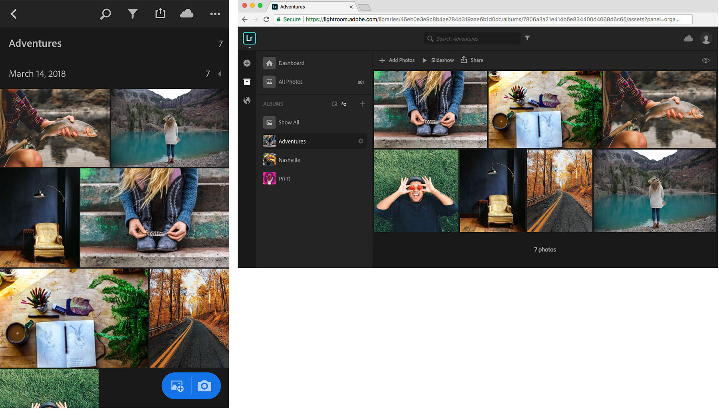
Task: Toggle photo info visibility with eye icon
Action: point(705,60)
